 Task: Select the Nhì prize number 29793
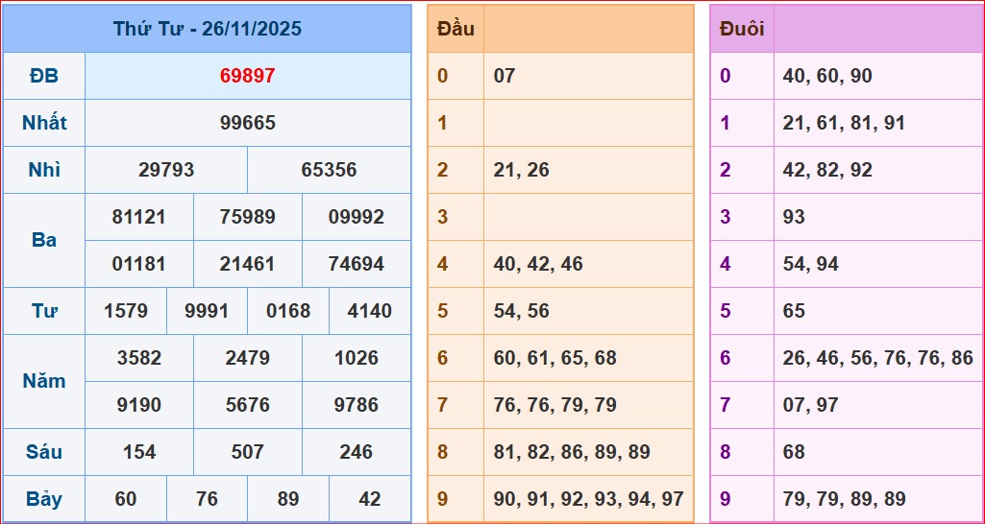tap(166, 170)
